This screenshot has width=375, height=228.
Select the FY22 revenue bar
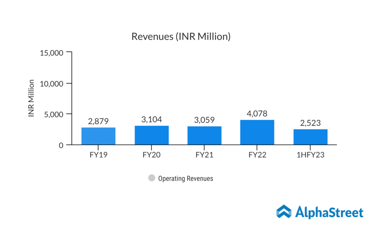click(x=257, y=132)
